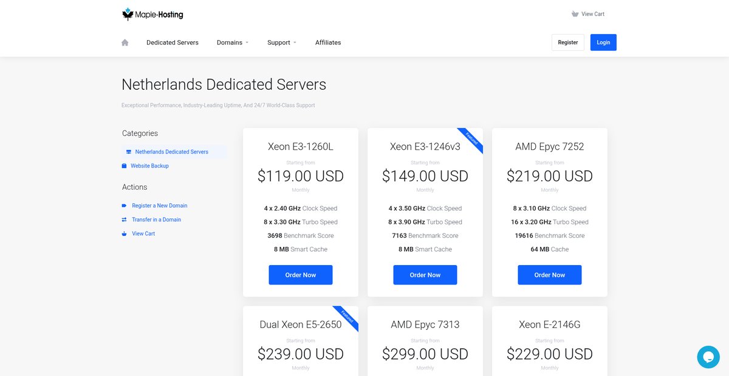Click the $239.00 USD price
The height and width of the screenshot is (376, 729).
click(x=301, y=354)
